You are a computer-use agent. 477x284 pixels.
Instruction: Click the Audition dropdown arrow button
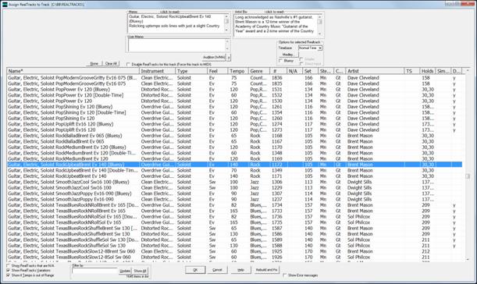pos(229,57)
